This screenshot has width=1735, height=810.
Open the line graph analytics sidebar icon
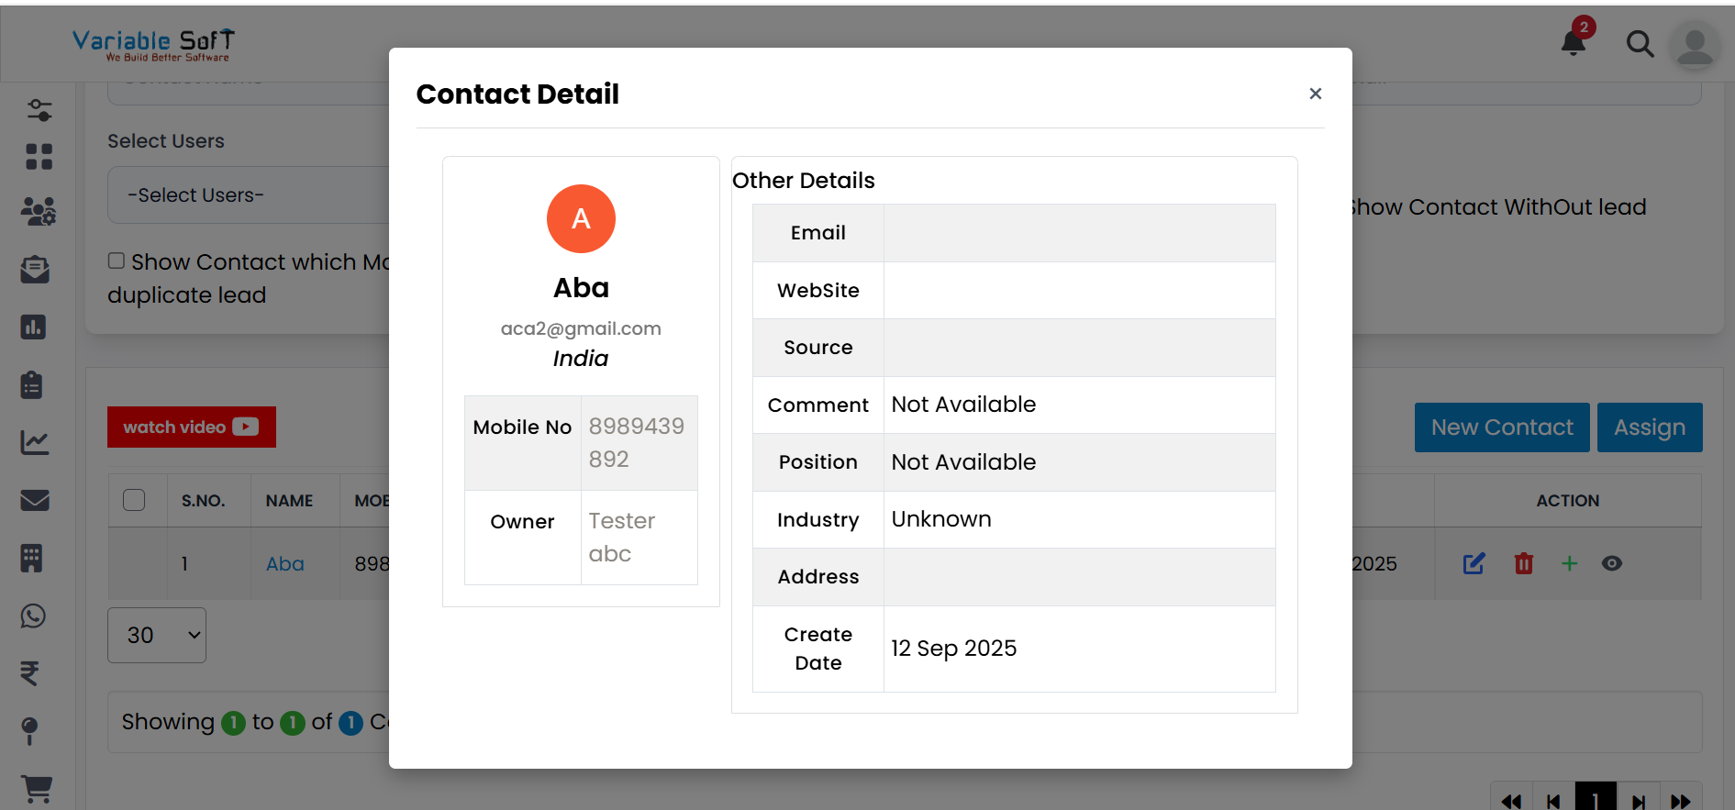(35, 442)
